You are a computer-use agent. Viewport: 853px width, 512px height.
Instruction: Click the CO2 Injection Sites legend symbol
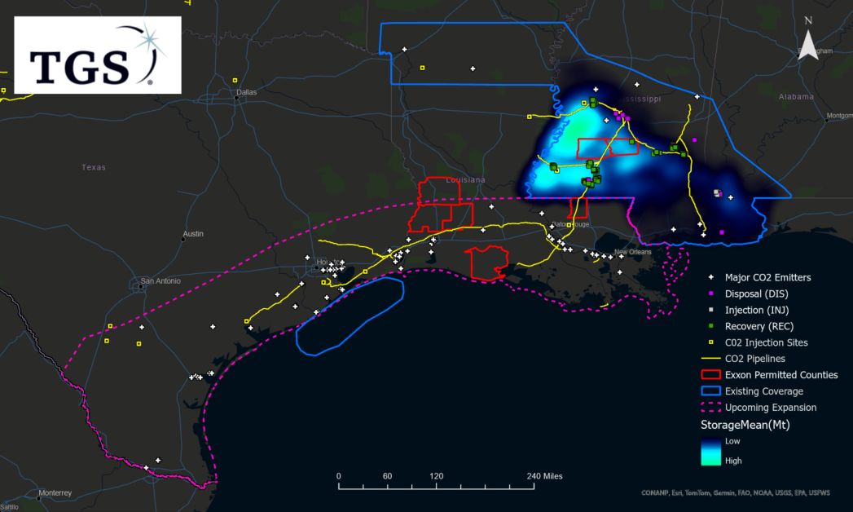(711, 342)
